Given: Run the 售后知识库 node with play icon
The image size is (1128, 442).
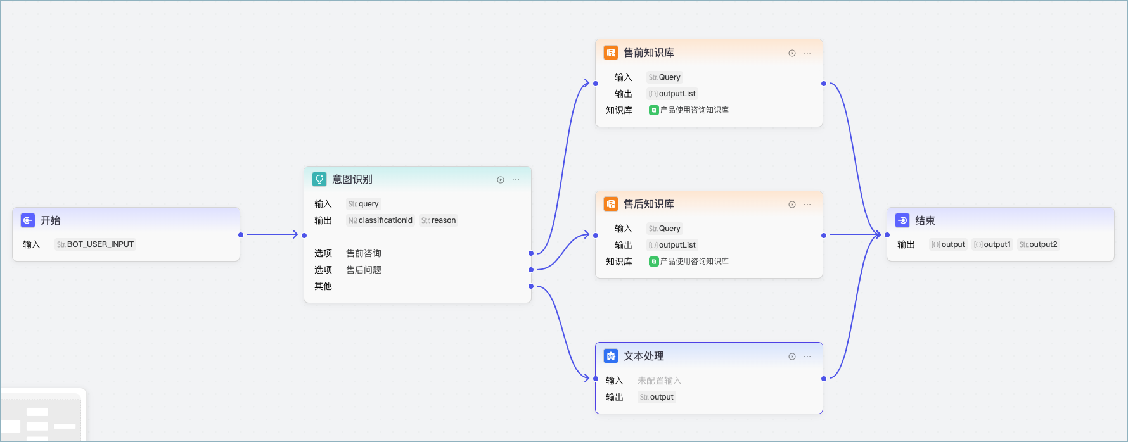Looking at the screenshot, I should pyautogui.click(x=792, y=205).
